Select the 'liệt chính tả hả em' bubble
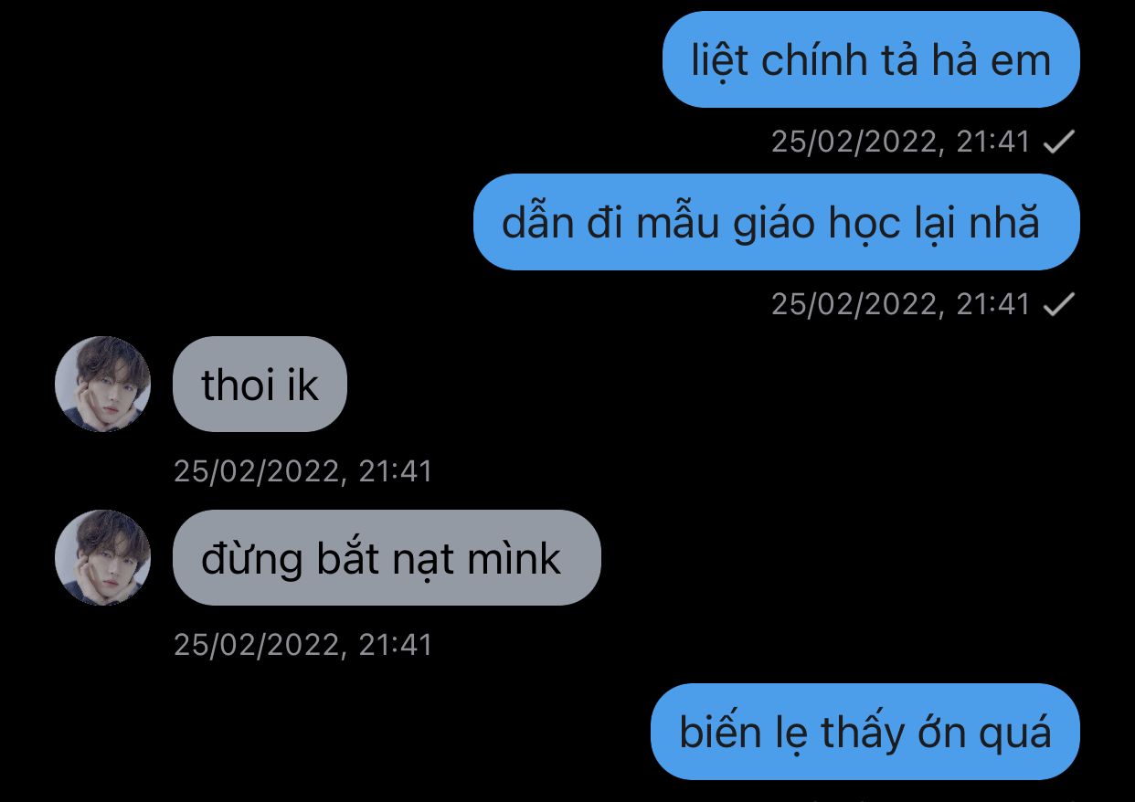Image resolution: width=1135 pixels, height=802 pixels. 870,59
